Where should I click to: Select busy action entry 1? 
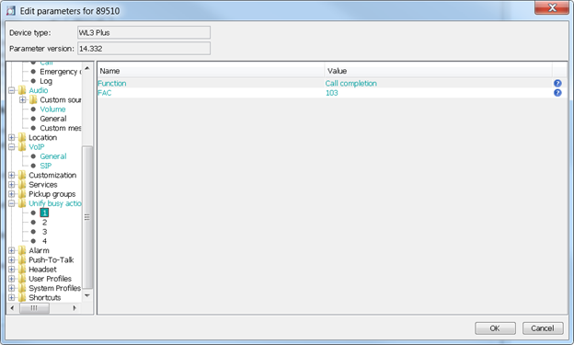[44, 213]
